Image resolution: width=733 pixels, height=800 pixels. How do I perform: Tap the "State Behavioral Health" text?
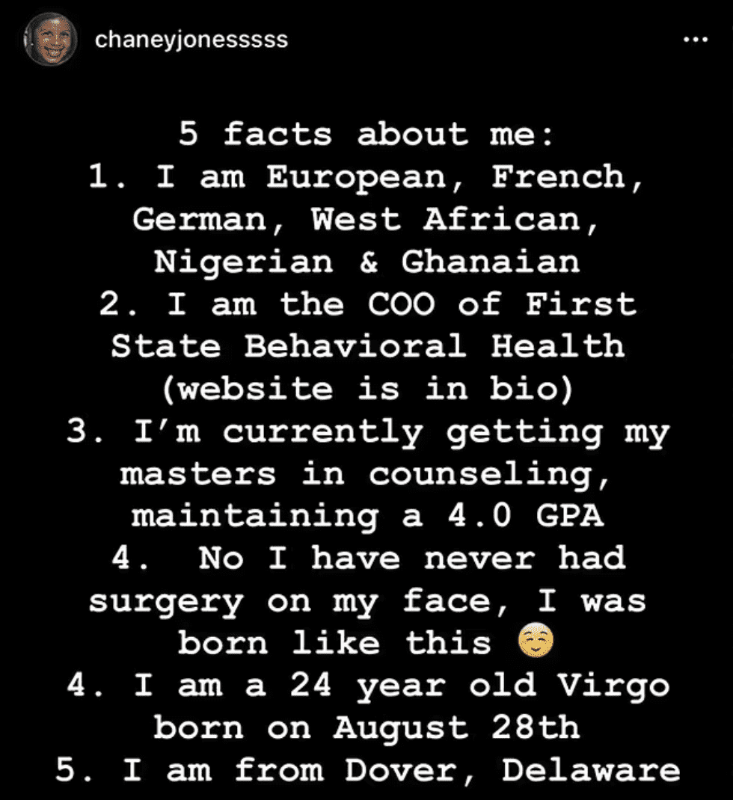pyautogui.click(x=366, y=347)
